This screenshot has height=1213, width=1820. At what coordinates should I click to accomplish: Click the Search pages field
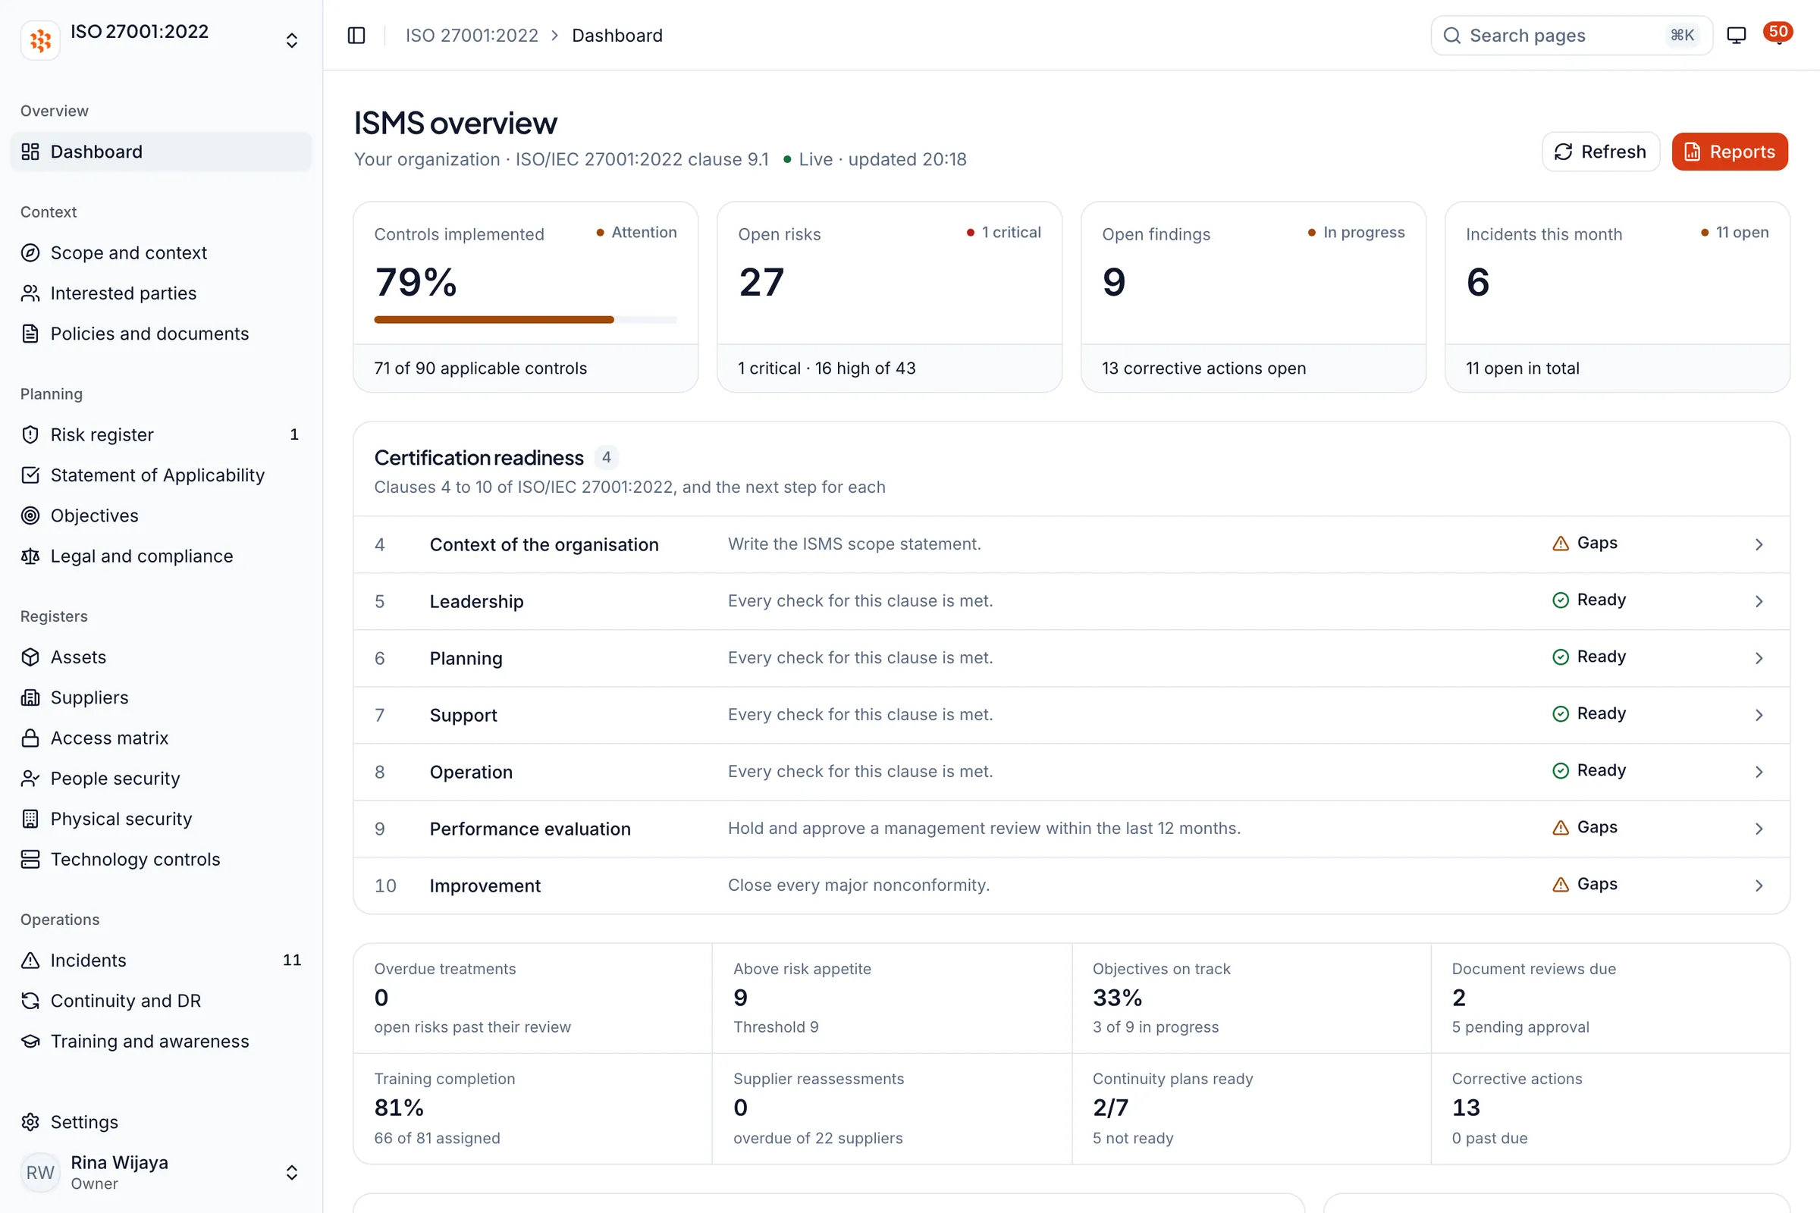(1571, 36)
